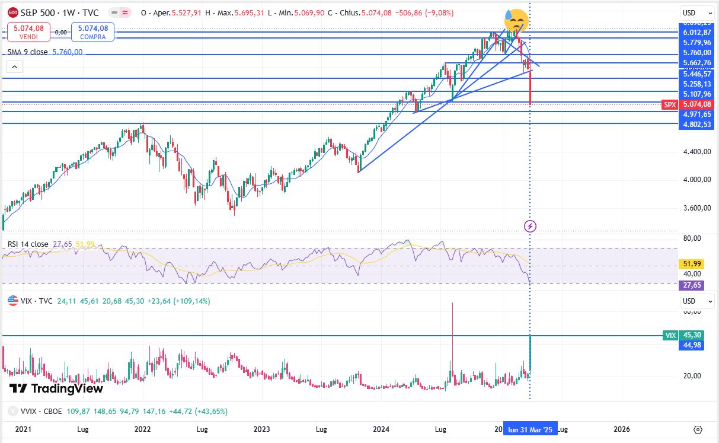The image size is (719, 443).
Task: Click the TradingView logo watermark link
Action: pos(56,389)
